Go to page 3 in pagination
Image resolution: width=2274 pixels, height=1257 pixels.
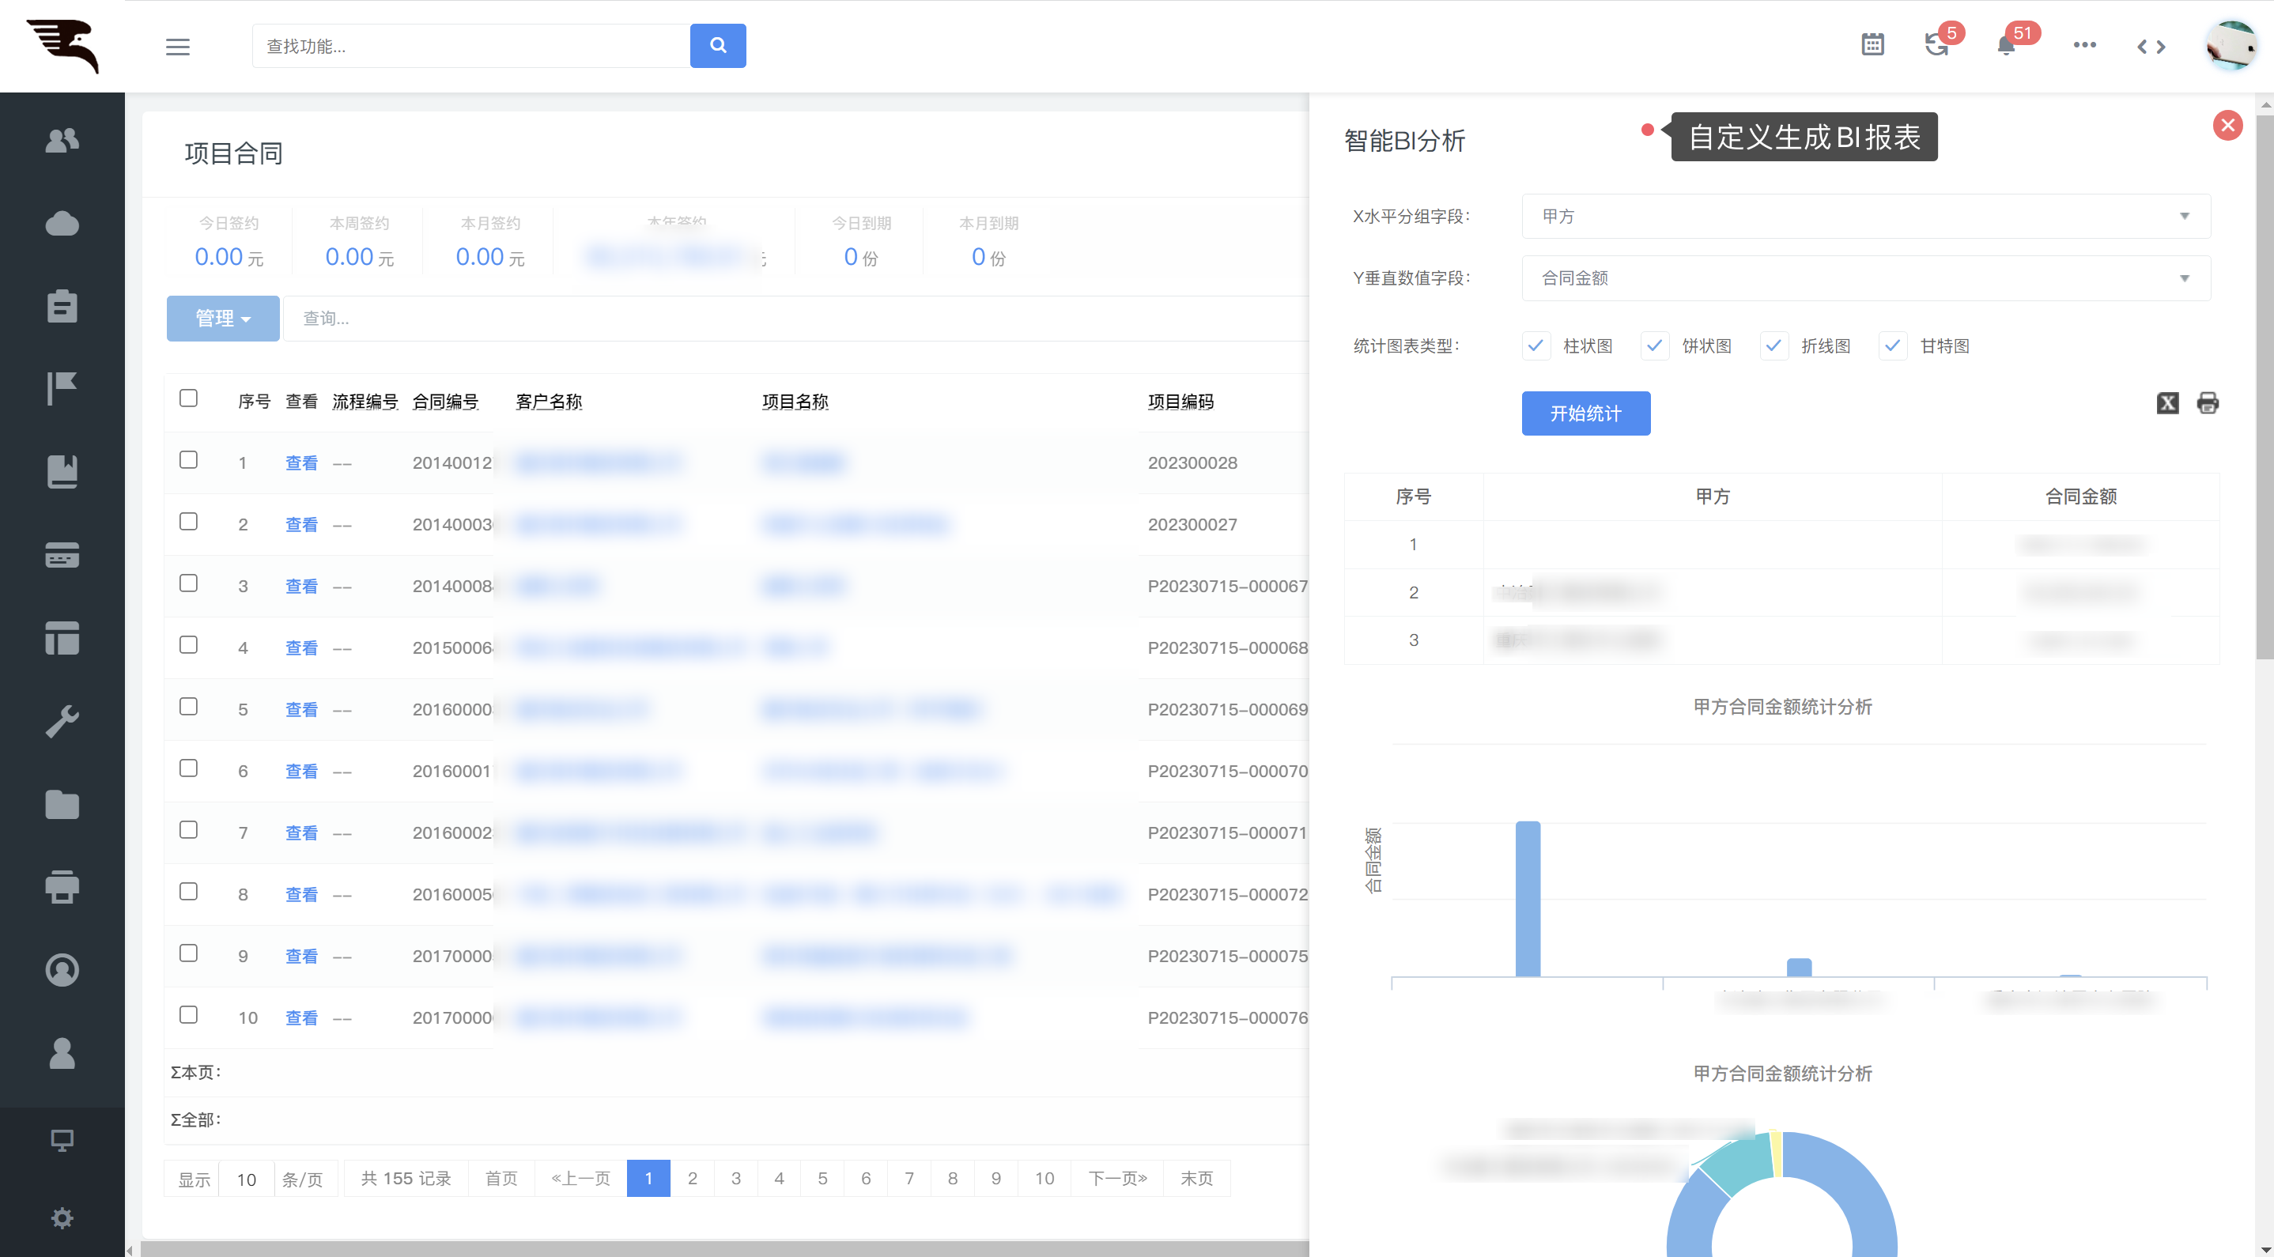click(735, 1179)
